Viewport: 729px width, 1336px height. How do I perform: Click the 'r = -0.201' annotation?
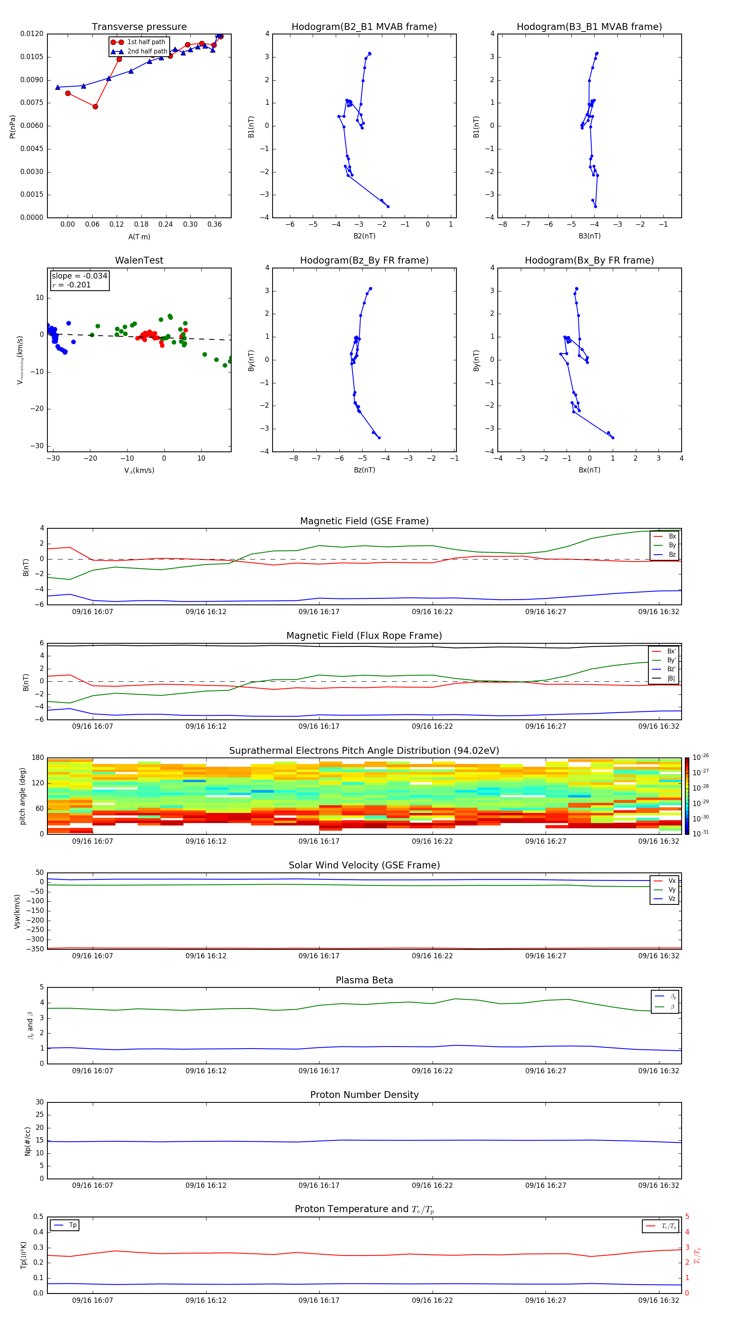(72, 285)
